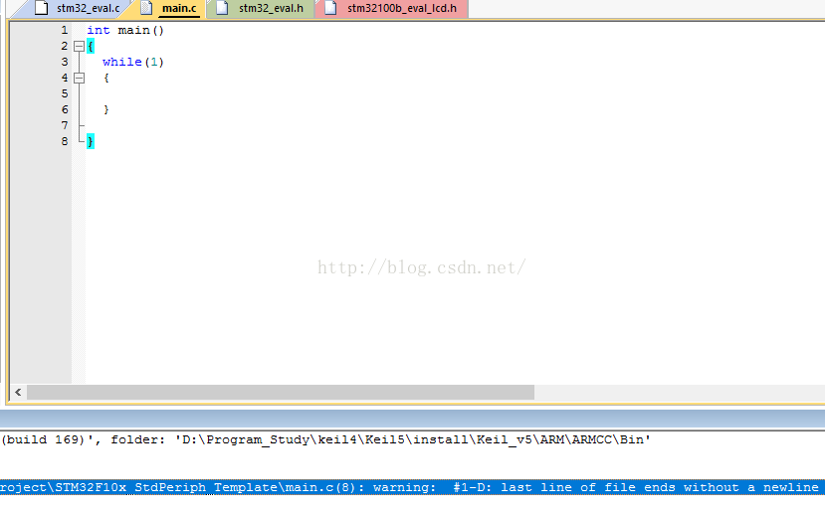Click the closing brace on line 6
Screen dimensions: 825x514
[x=106, y=109]
